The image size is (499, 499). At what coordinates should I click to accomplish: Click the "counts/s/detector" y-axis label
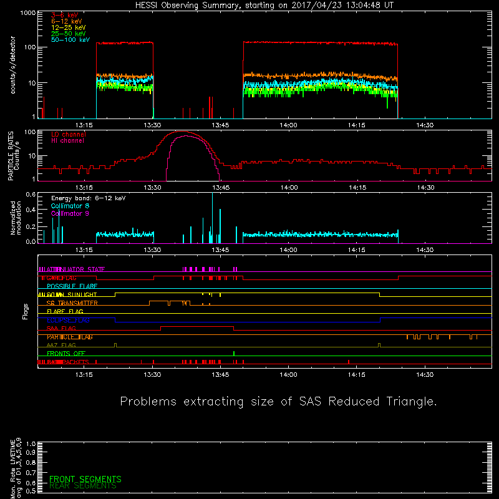[12, 65]
